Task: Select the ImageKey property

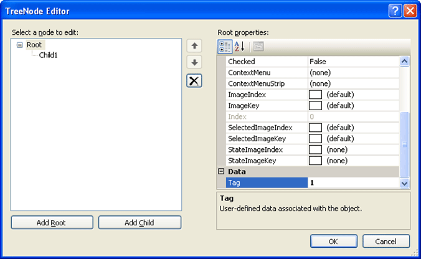Action: tap(267, 105)
